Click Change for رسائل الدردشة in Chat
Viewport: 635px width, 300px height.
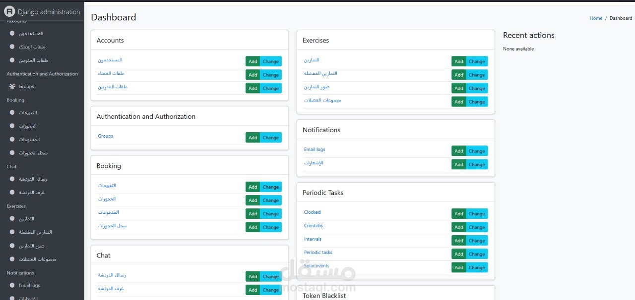271,277
